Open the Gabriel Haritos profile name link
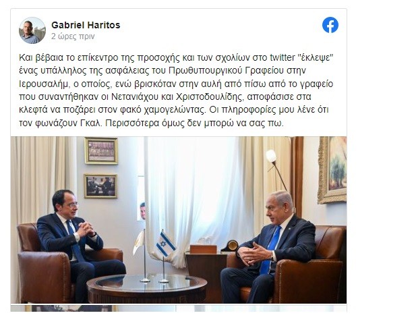 (x=86, y=25)
